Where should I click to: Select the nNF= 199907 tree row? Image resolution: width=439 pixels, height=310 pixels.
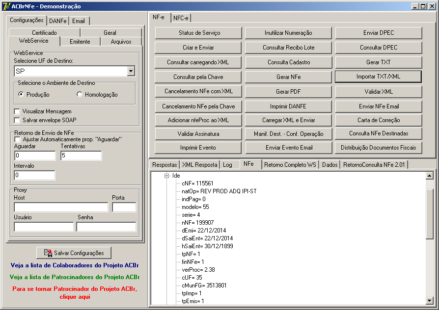(x=198, y=223)
